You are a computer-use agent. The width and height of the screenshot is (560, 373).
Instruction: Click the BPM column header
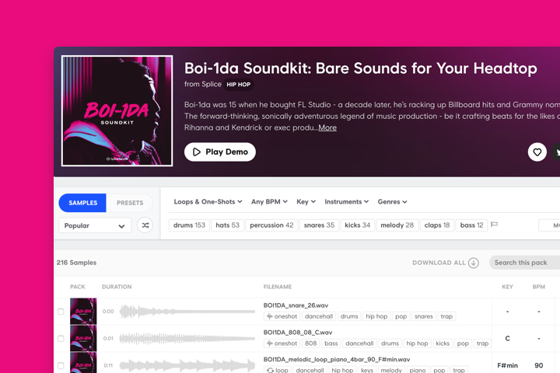(x=538, y=287)
